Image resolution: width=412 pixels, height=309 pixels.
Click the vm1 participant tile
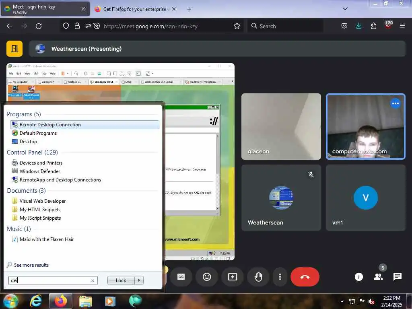click(365, 198)
